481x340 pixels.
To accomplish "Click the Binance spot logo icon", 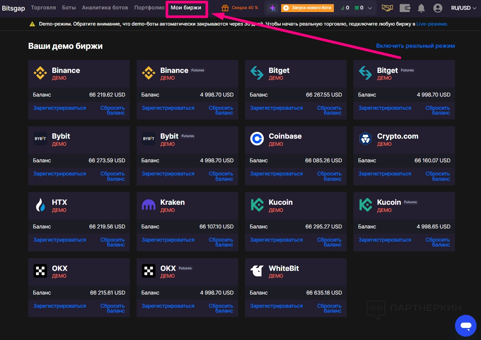I will 40,73.
